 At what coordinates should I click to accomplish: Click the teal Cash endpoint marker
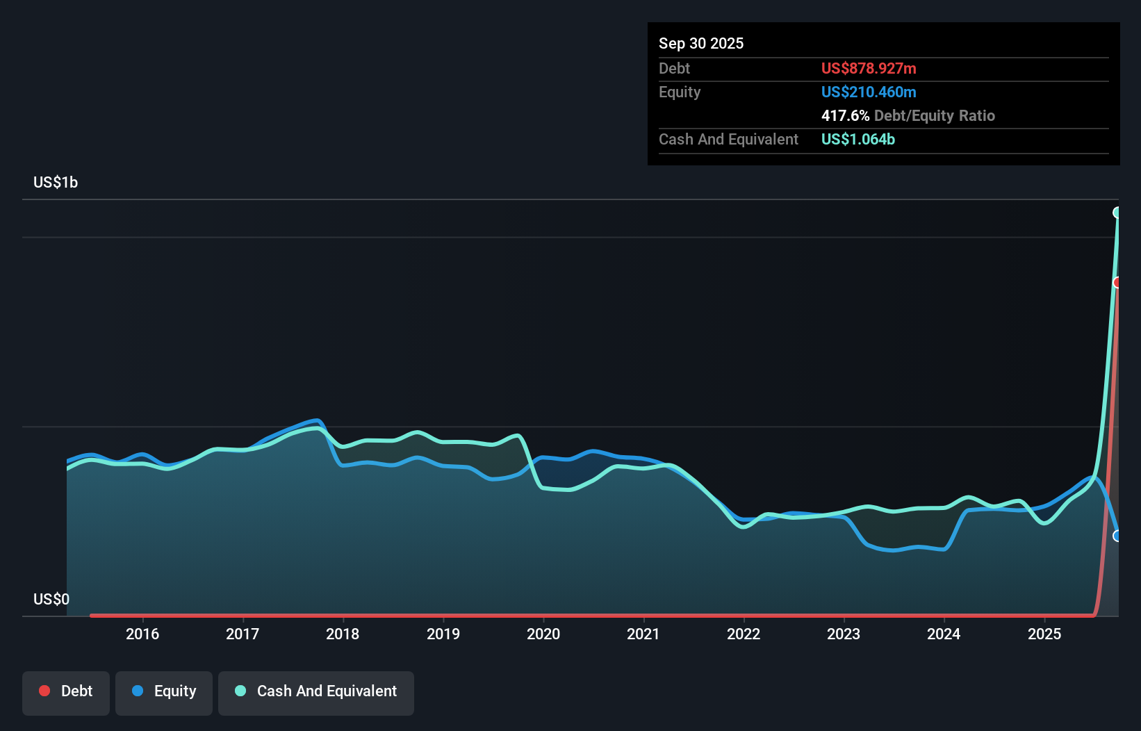[1117, 213]
